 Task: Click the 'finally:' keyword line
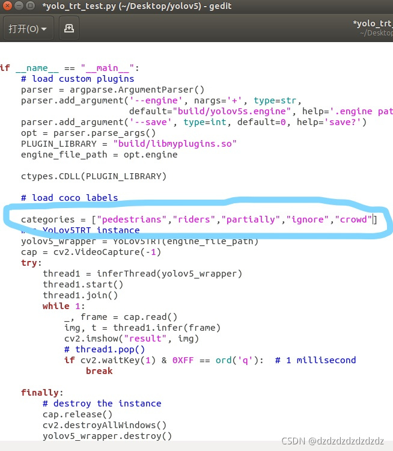42,393
